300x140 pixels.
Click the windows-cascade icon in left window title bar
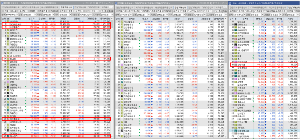(94, 3)
